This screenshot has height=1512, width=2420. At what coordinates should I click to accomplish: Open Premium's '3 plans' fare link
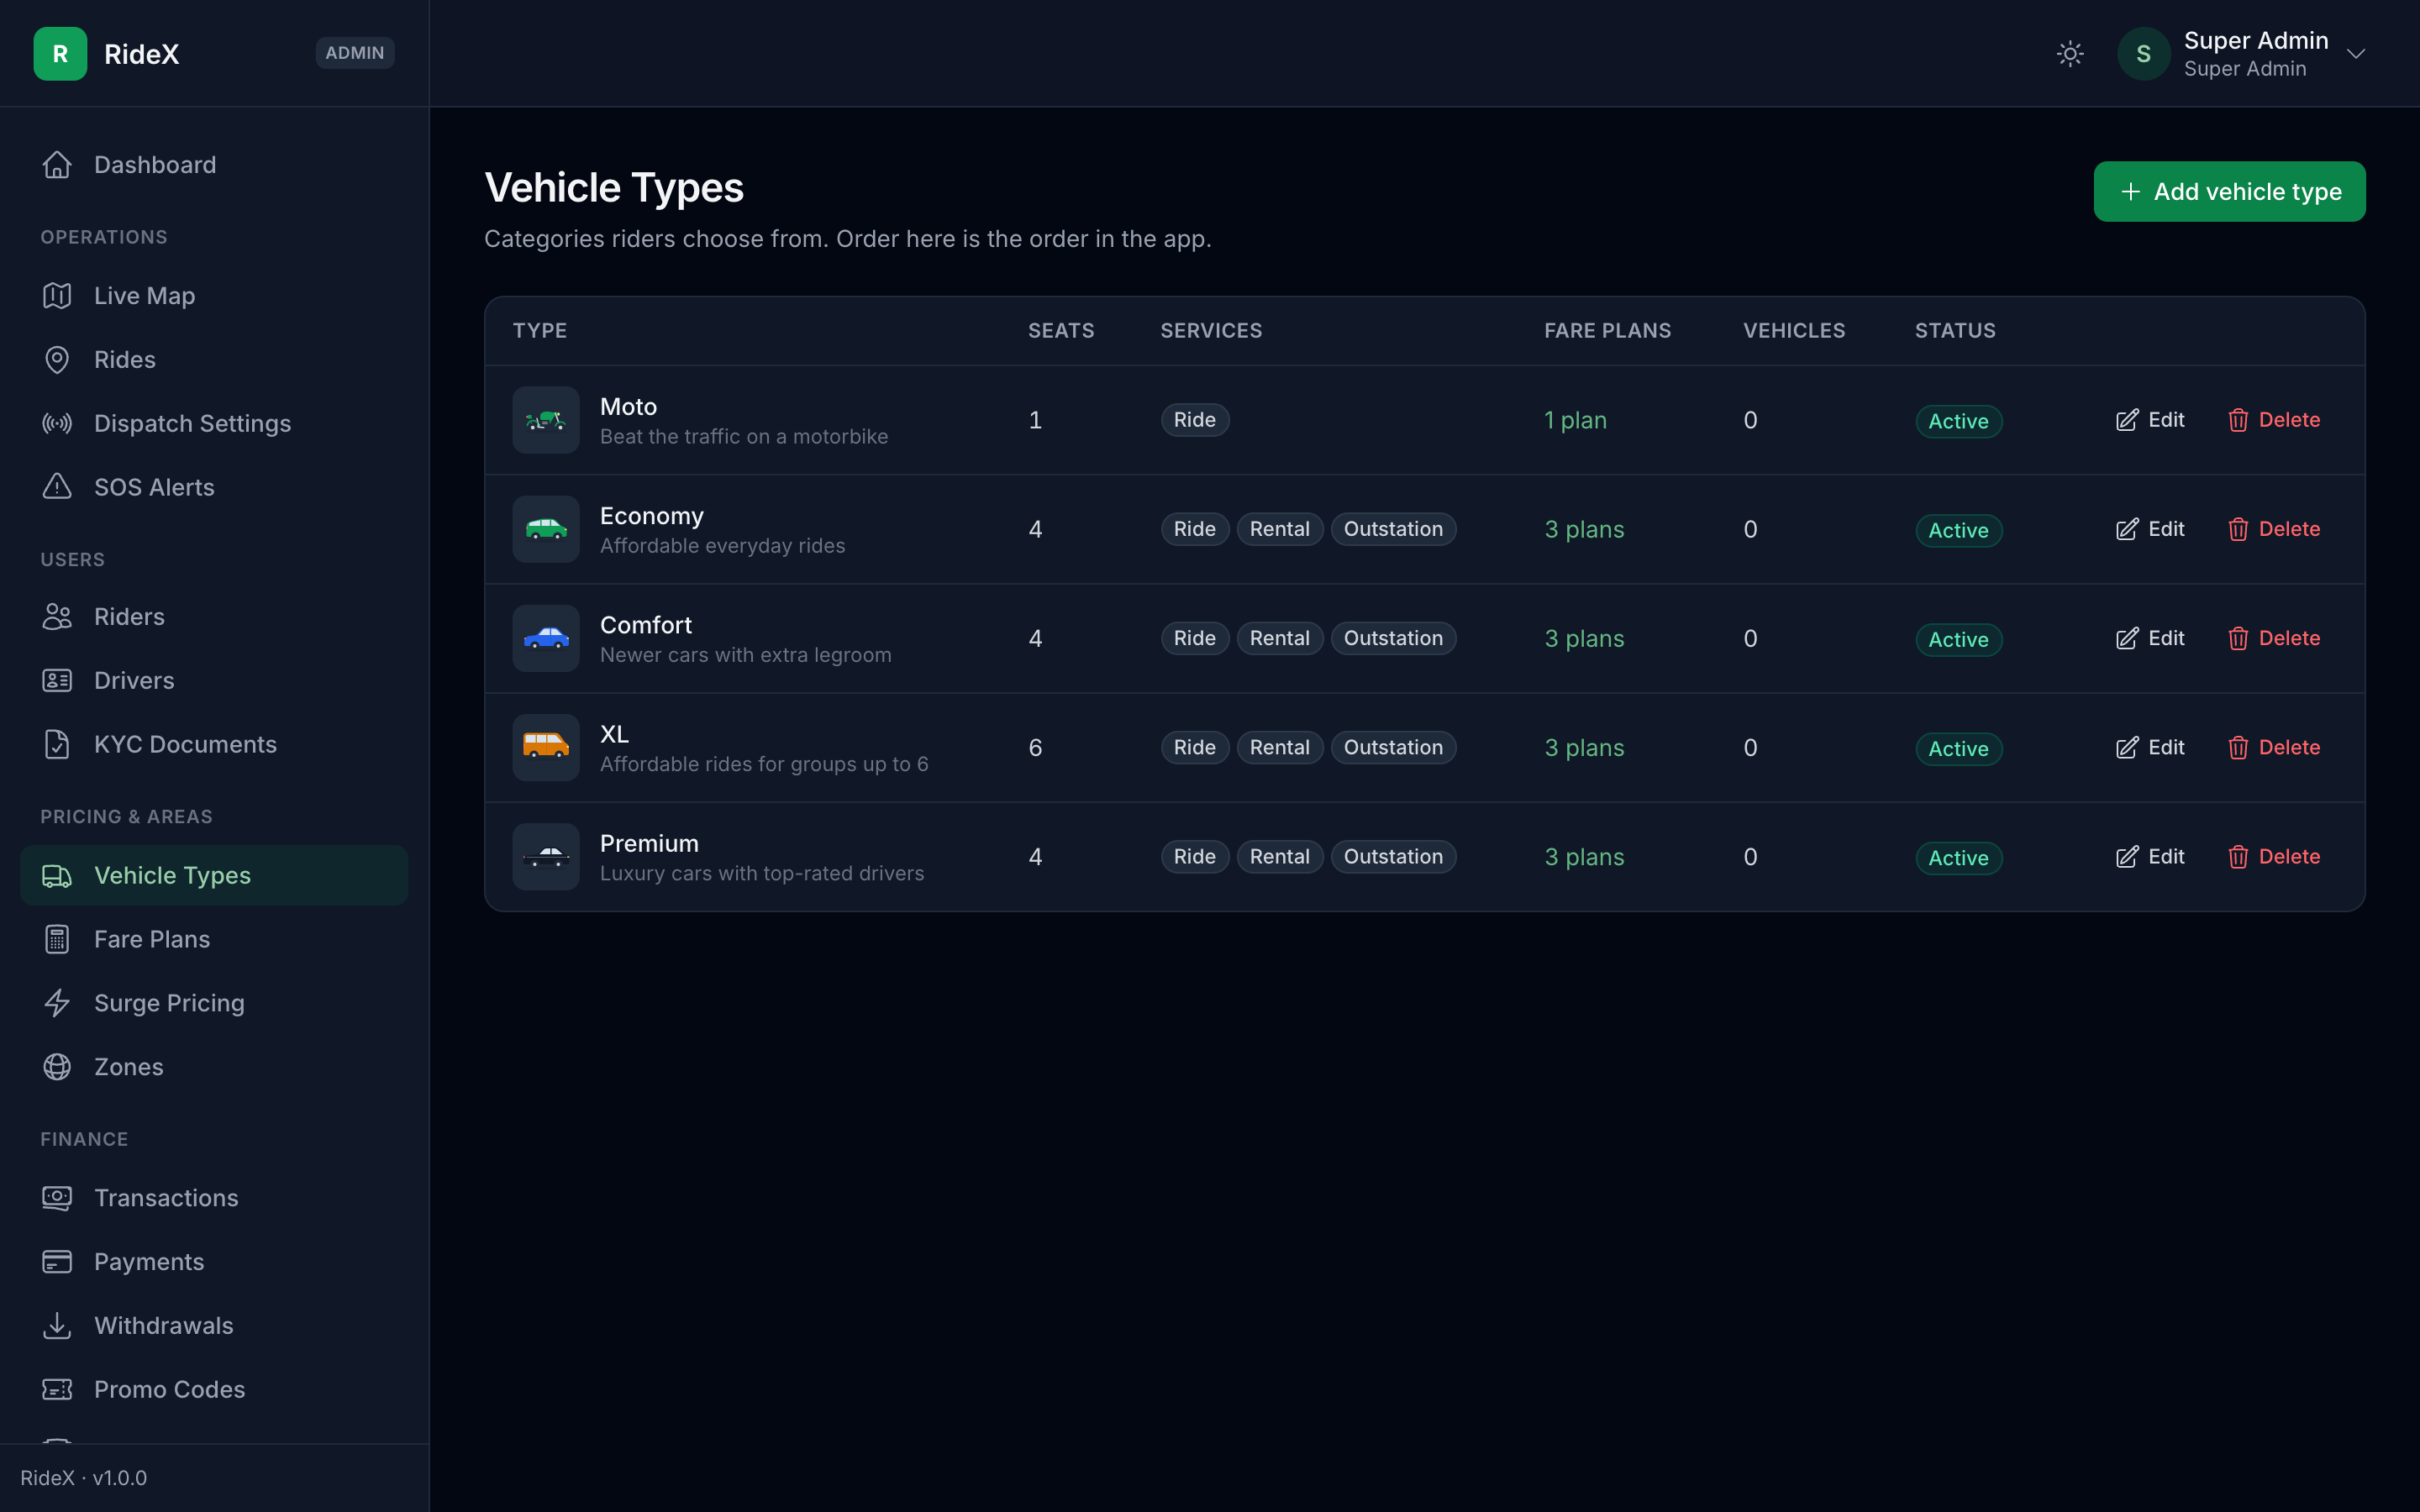(1584, 857)
